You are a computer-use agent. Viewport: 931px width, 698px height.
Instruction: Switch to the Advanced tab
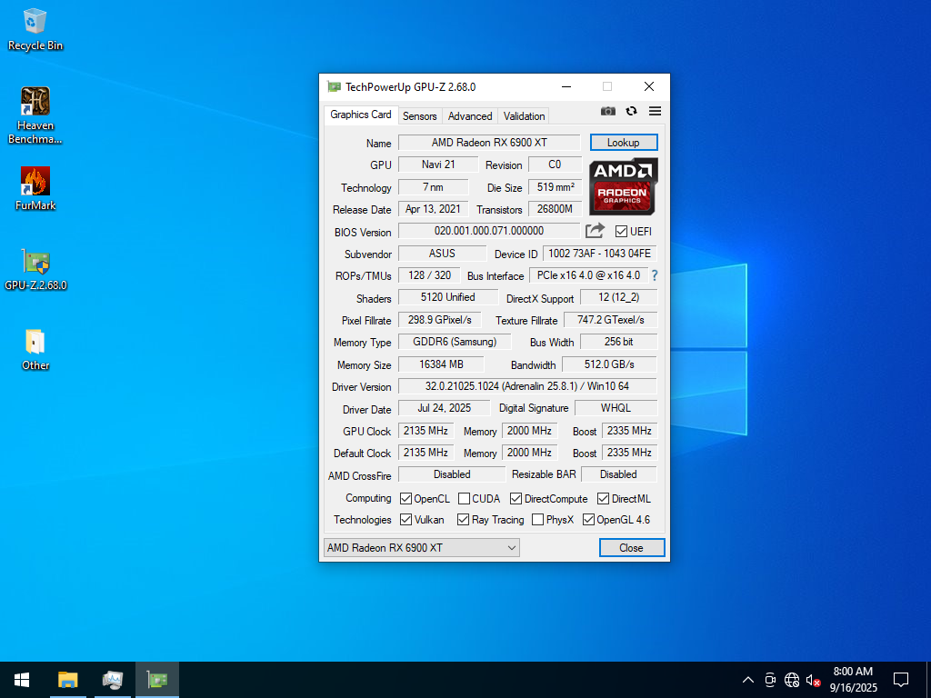tap(470, 116)
